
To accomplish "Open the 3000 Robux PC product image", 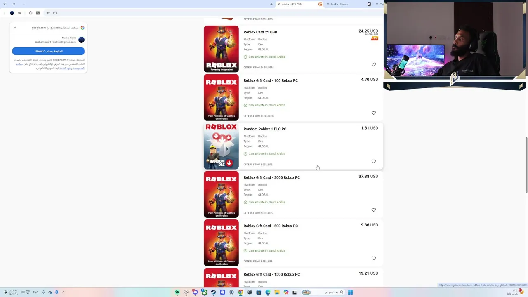I will tap(221, 194).
